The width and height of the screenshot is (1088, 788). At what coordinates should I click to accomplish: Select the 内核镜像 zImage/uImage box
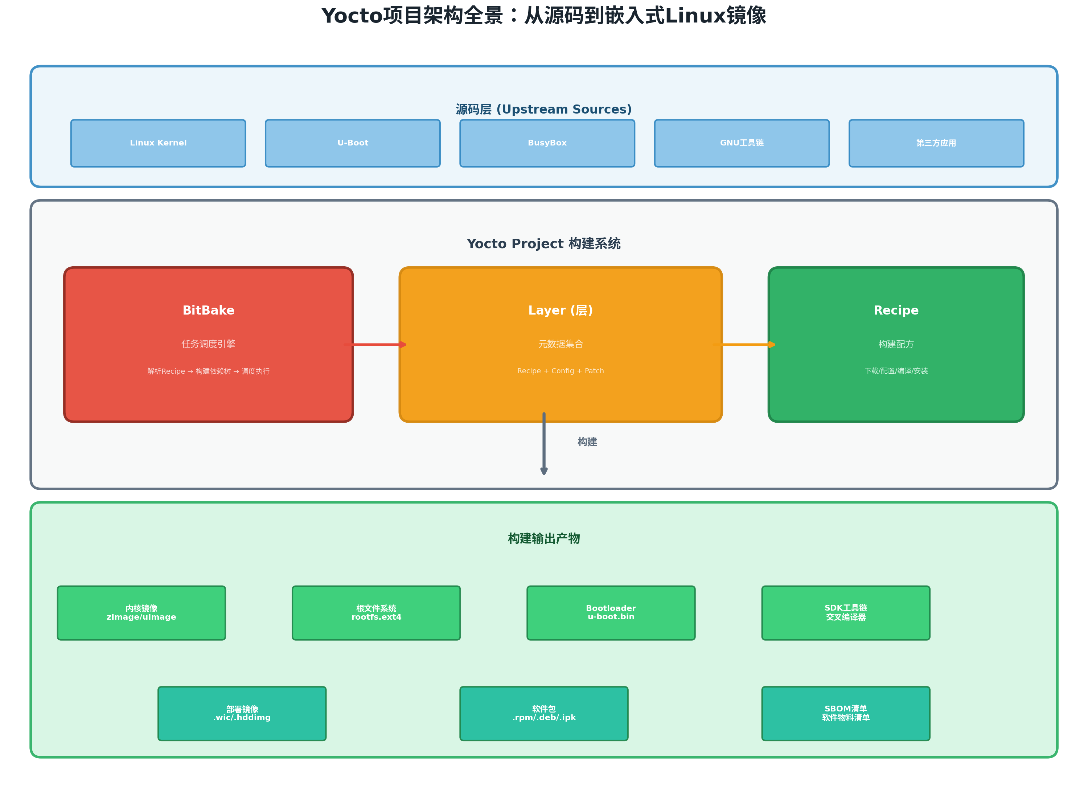pyautogui.click(x=141, y=613)
